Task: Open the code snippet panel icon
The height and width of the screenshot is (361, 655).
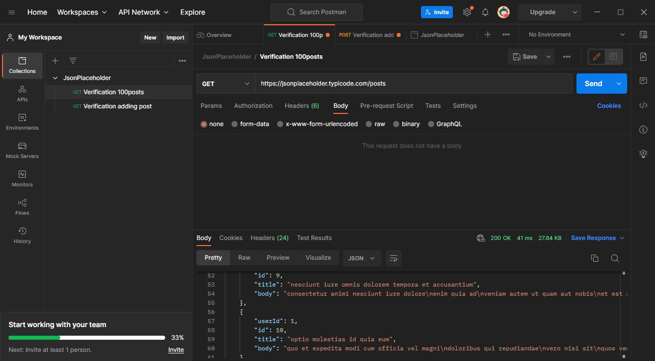Action: pyautogui.click(x=643, y=105)
